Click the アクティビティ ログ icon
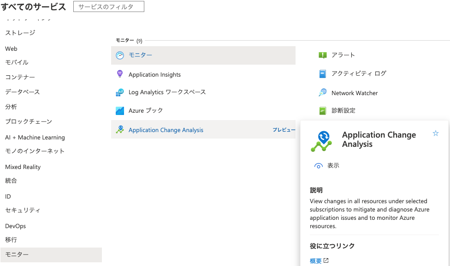This screenshot has height=266, width=450. point(323,74)
